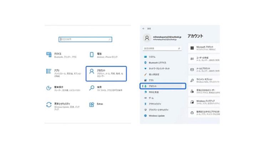Open the 家族とその他のユーザー entry

point(204,91)
